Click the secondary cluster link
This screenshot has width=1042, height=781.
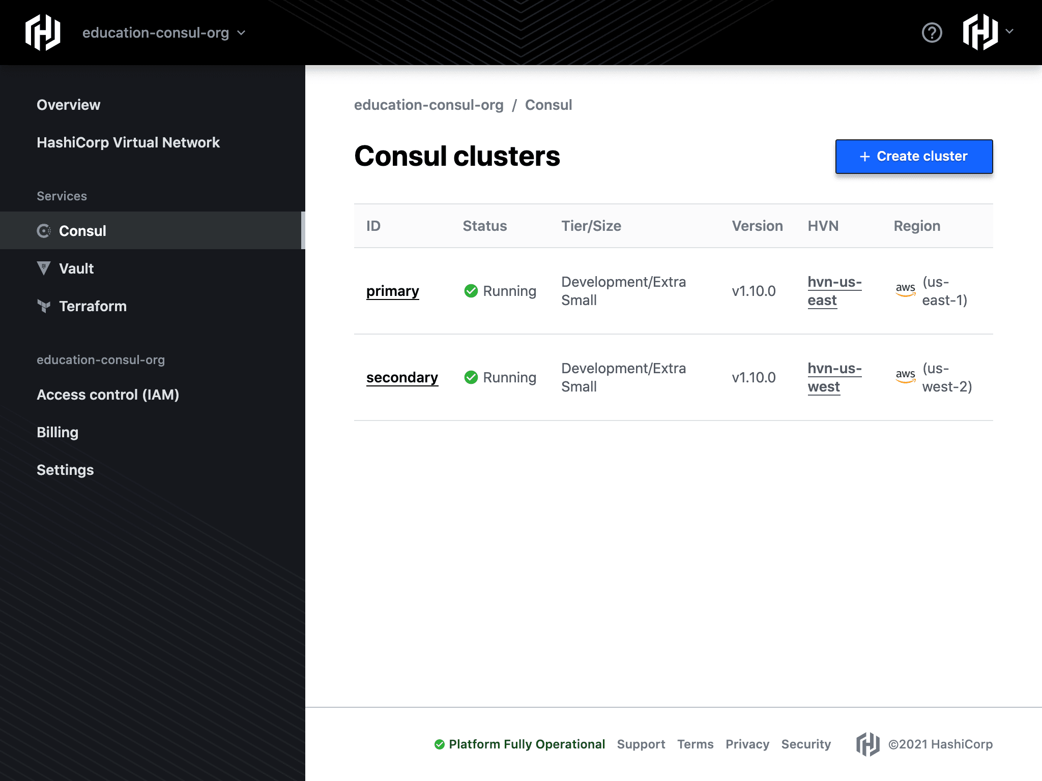pos(402,377)
